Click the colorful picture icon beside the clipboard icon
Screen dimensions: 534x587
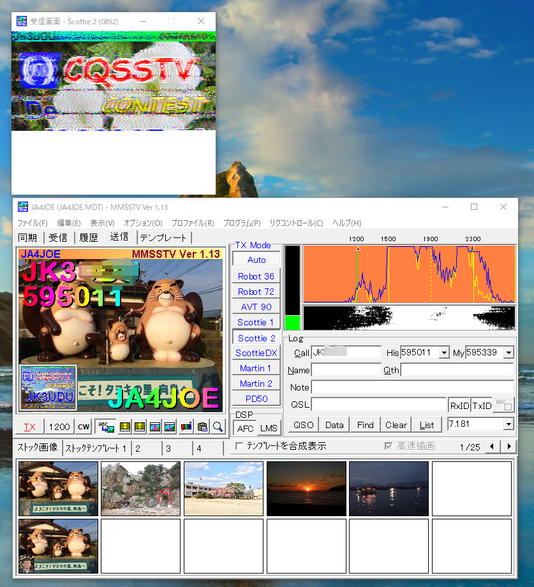click(168, 427)
